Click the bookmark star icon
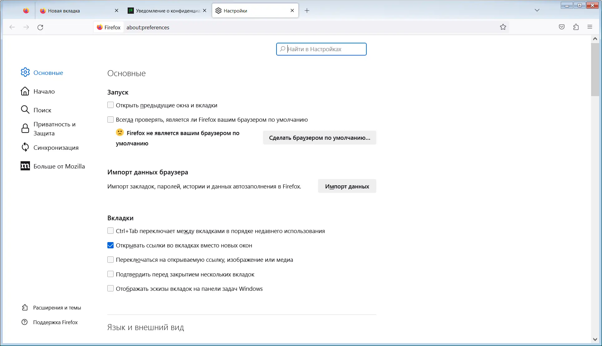 click(x=503, y=27)
